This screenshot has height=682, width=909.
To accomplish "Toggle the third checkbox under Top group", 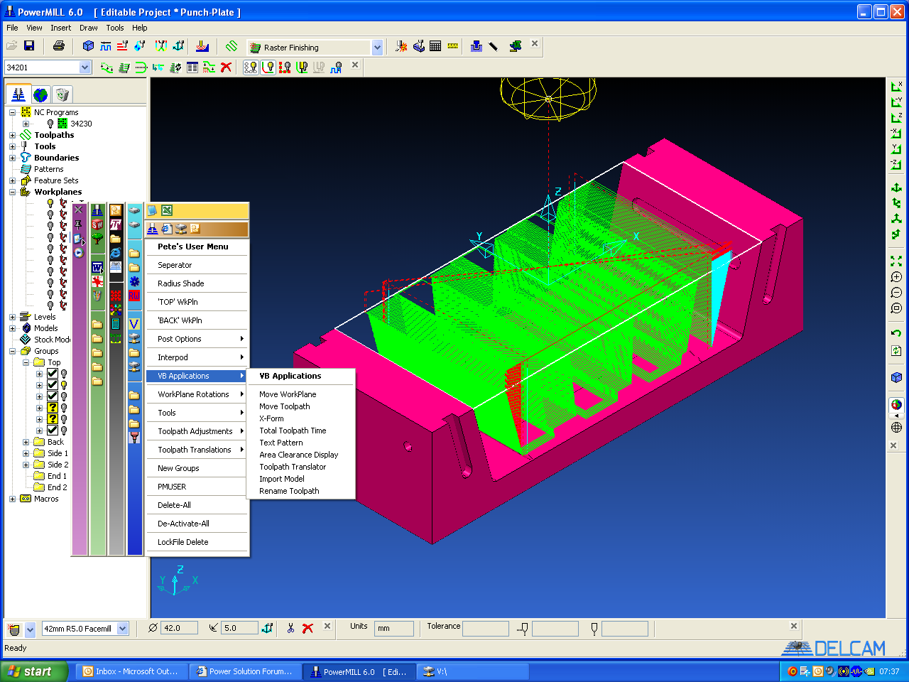I will 52,396.
